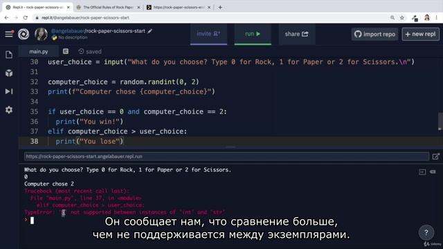
Task: Open the Repl.it hamburger menu
Action: [9, 34]
